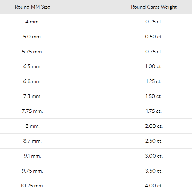Pick the 0.50 ct. carat cell
This screenshot has width=192, height=192.
154,37
